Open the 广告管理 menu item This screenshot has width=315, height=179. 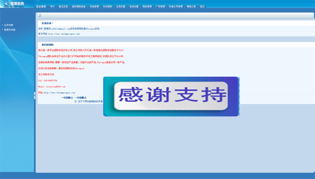[160, 7]
